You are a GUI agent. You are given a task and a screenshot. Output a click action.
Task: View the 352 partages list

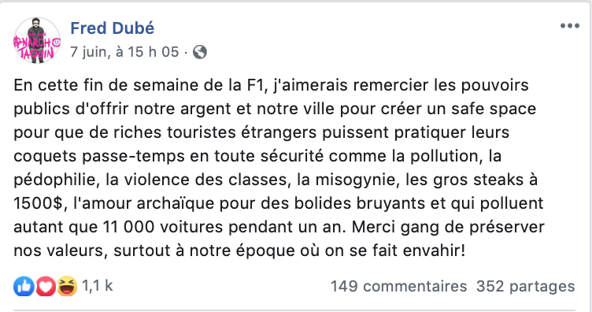[526, 286]
